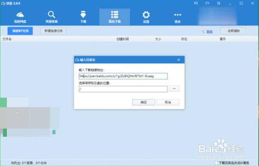Click the message icon in title bar
Screen dimensions: 259x166
coord(196,3)
